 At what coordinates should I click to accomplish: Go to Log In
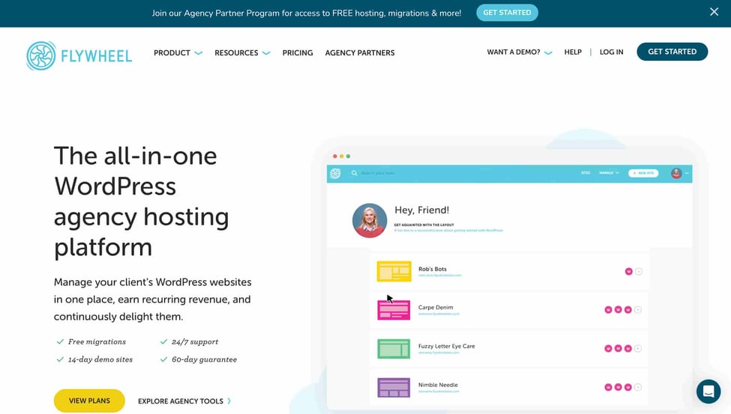coord(611,52)
